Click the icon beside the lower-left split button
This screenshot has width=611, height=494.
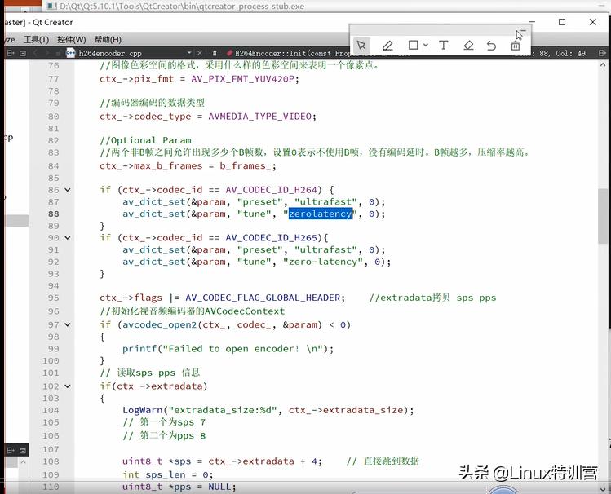click(23, 451)
